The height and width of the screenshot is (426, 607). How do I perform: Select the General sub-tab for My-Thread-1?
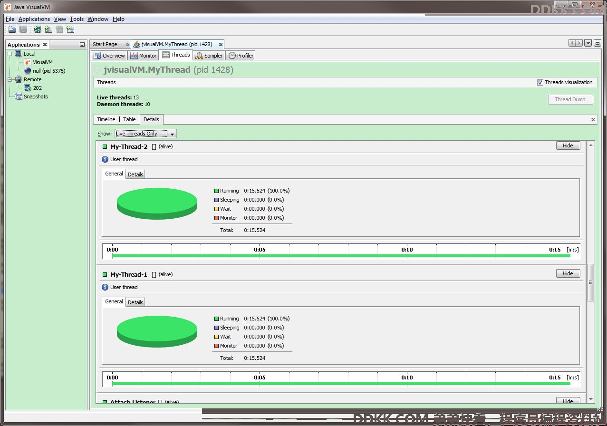point(114,302)
